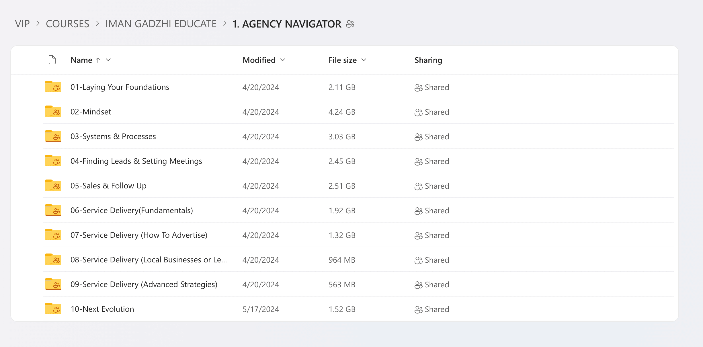
Task: Open the Name column dropdown chevron
Action: (x=108, y=60)
